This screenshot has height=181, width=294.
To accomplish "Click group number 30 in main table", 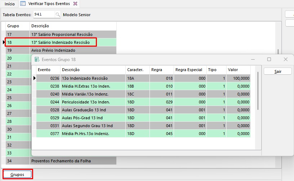I will coord(18,129).
